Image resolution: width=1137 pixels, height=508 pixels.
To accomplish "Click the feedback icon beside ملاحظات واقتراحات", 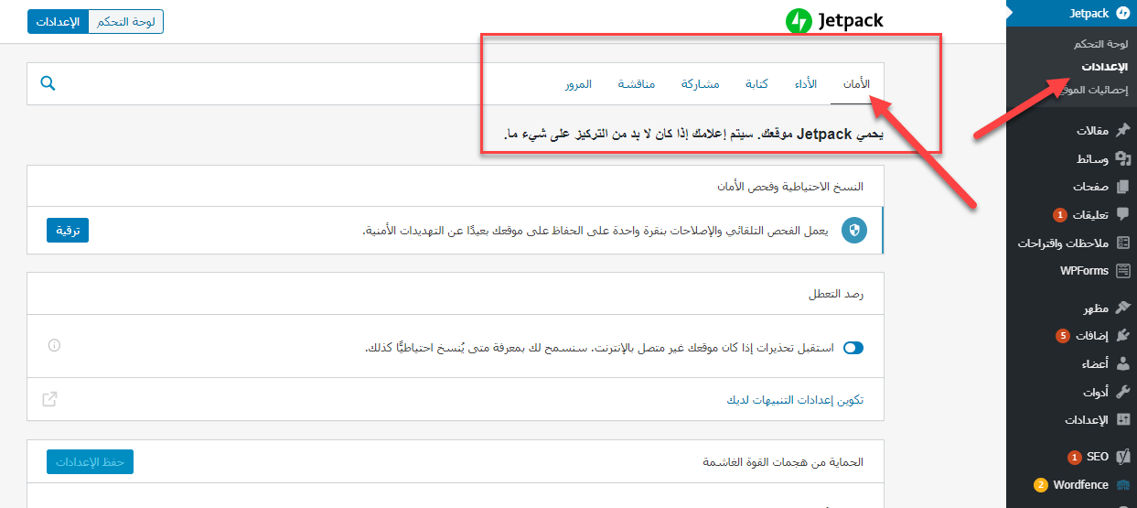I will coord(1122,243).
